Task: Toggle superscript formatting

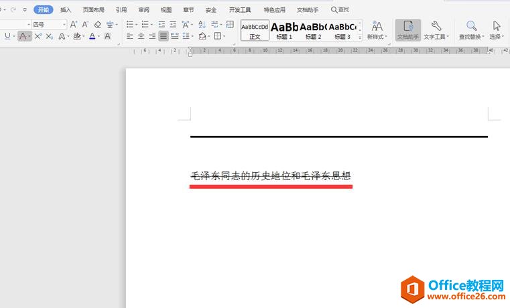Action: click(x=38, y=36)
